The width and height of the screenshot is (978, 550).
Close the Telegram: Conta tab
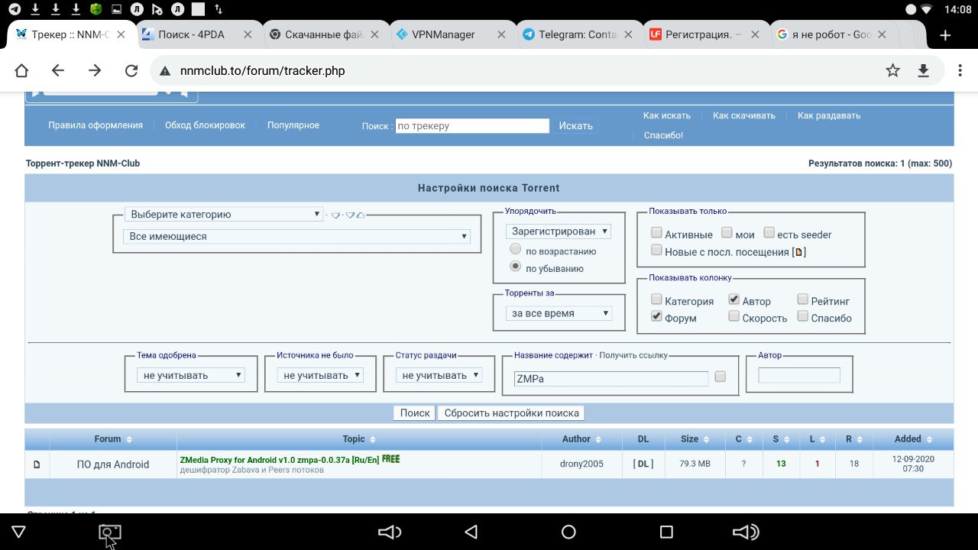(628, 34)
